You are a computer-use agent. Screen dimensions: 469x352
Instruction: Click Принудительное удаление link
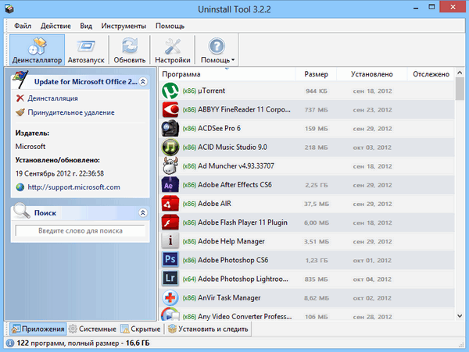tap(70, 112)
